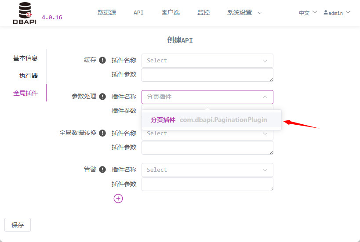Click the DBAPI database logo
The height and width of the screenshot is (242, 360).
(x=25, y=13)
